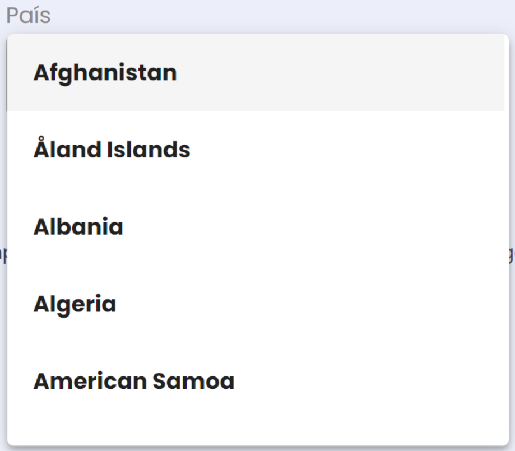Click the second country option, Åland Islands

(112, 150)
